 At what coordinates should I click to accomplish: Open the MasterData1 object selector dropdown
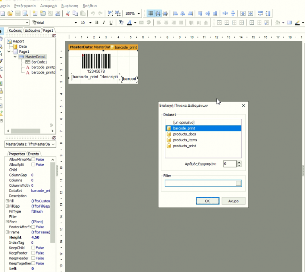click(x=53, y=144)
